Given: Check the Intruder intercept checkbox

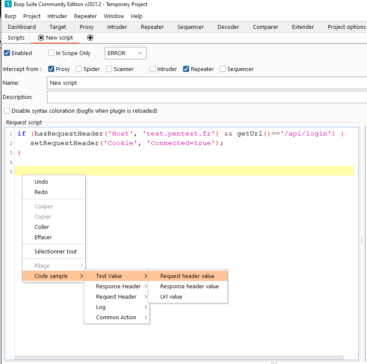Looking at the screenshot, I should (x=152, y=69).
